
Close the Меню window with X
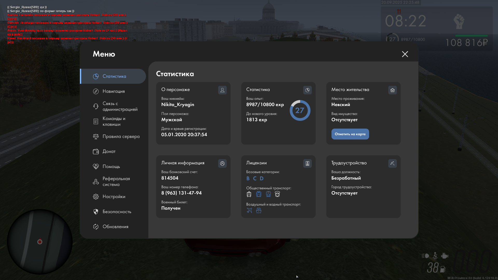point(405,54)
